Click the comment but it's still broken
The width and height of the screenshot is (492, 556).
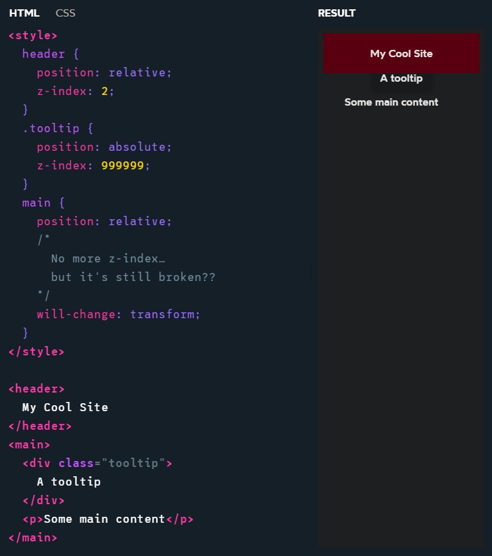[133, 277]
